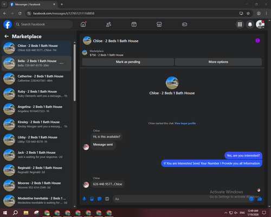Open Libby conversation

[x=36, y=139]
